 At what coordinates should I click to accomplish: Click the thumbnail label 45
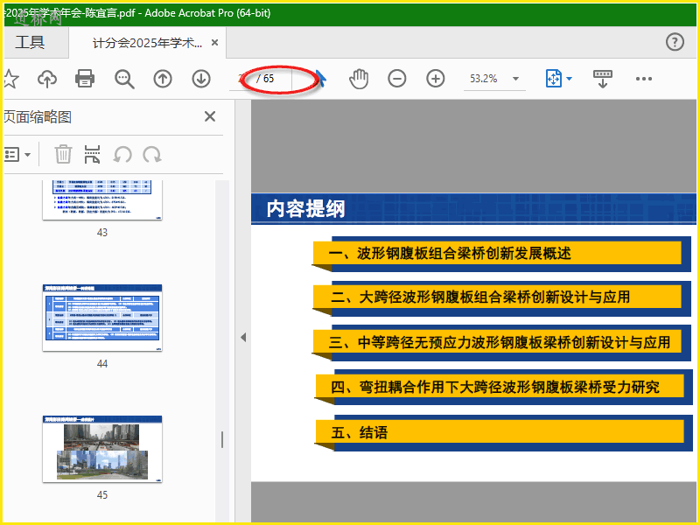point(102,494)
